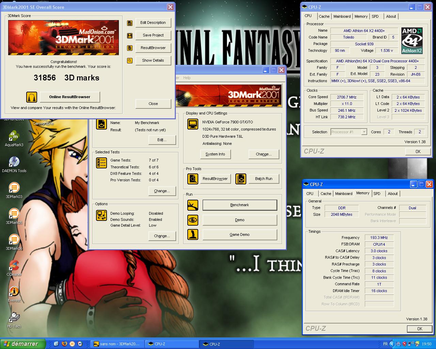Click the Save Project floppy disk icon
This screenshot has width=436, height=349.
[x=130, y=35]
